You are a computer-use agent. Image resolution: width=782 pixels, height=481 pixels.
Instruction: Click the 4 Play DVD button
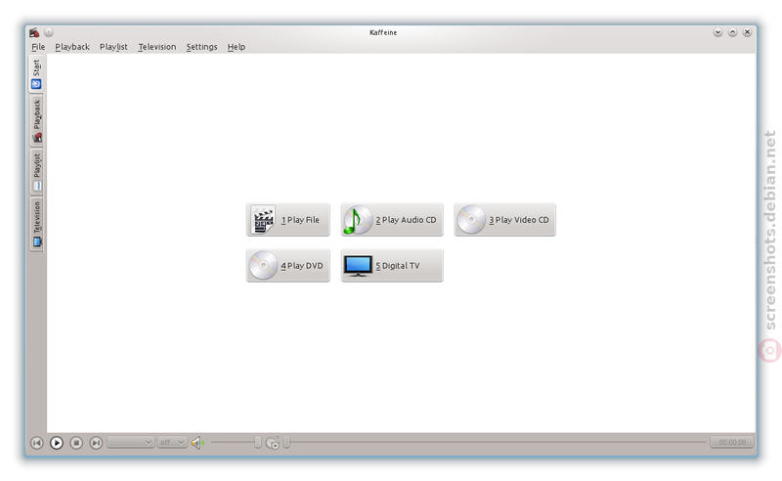pos(287,266)
